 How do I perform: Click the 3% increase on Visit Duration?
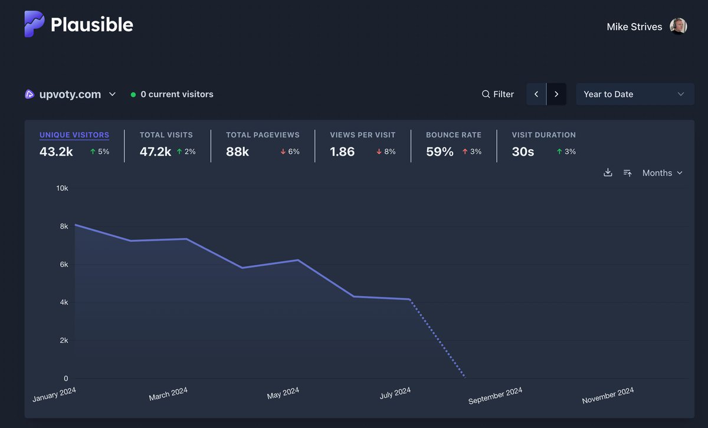coord(566,152)
